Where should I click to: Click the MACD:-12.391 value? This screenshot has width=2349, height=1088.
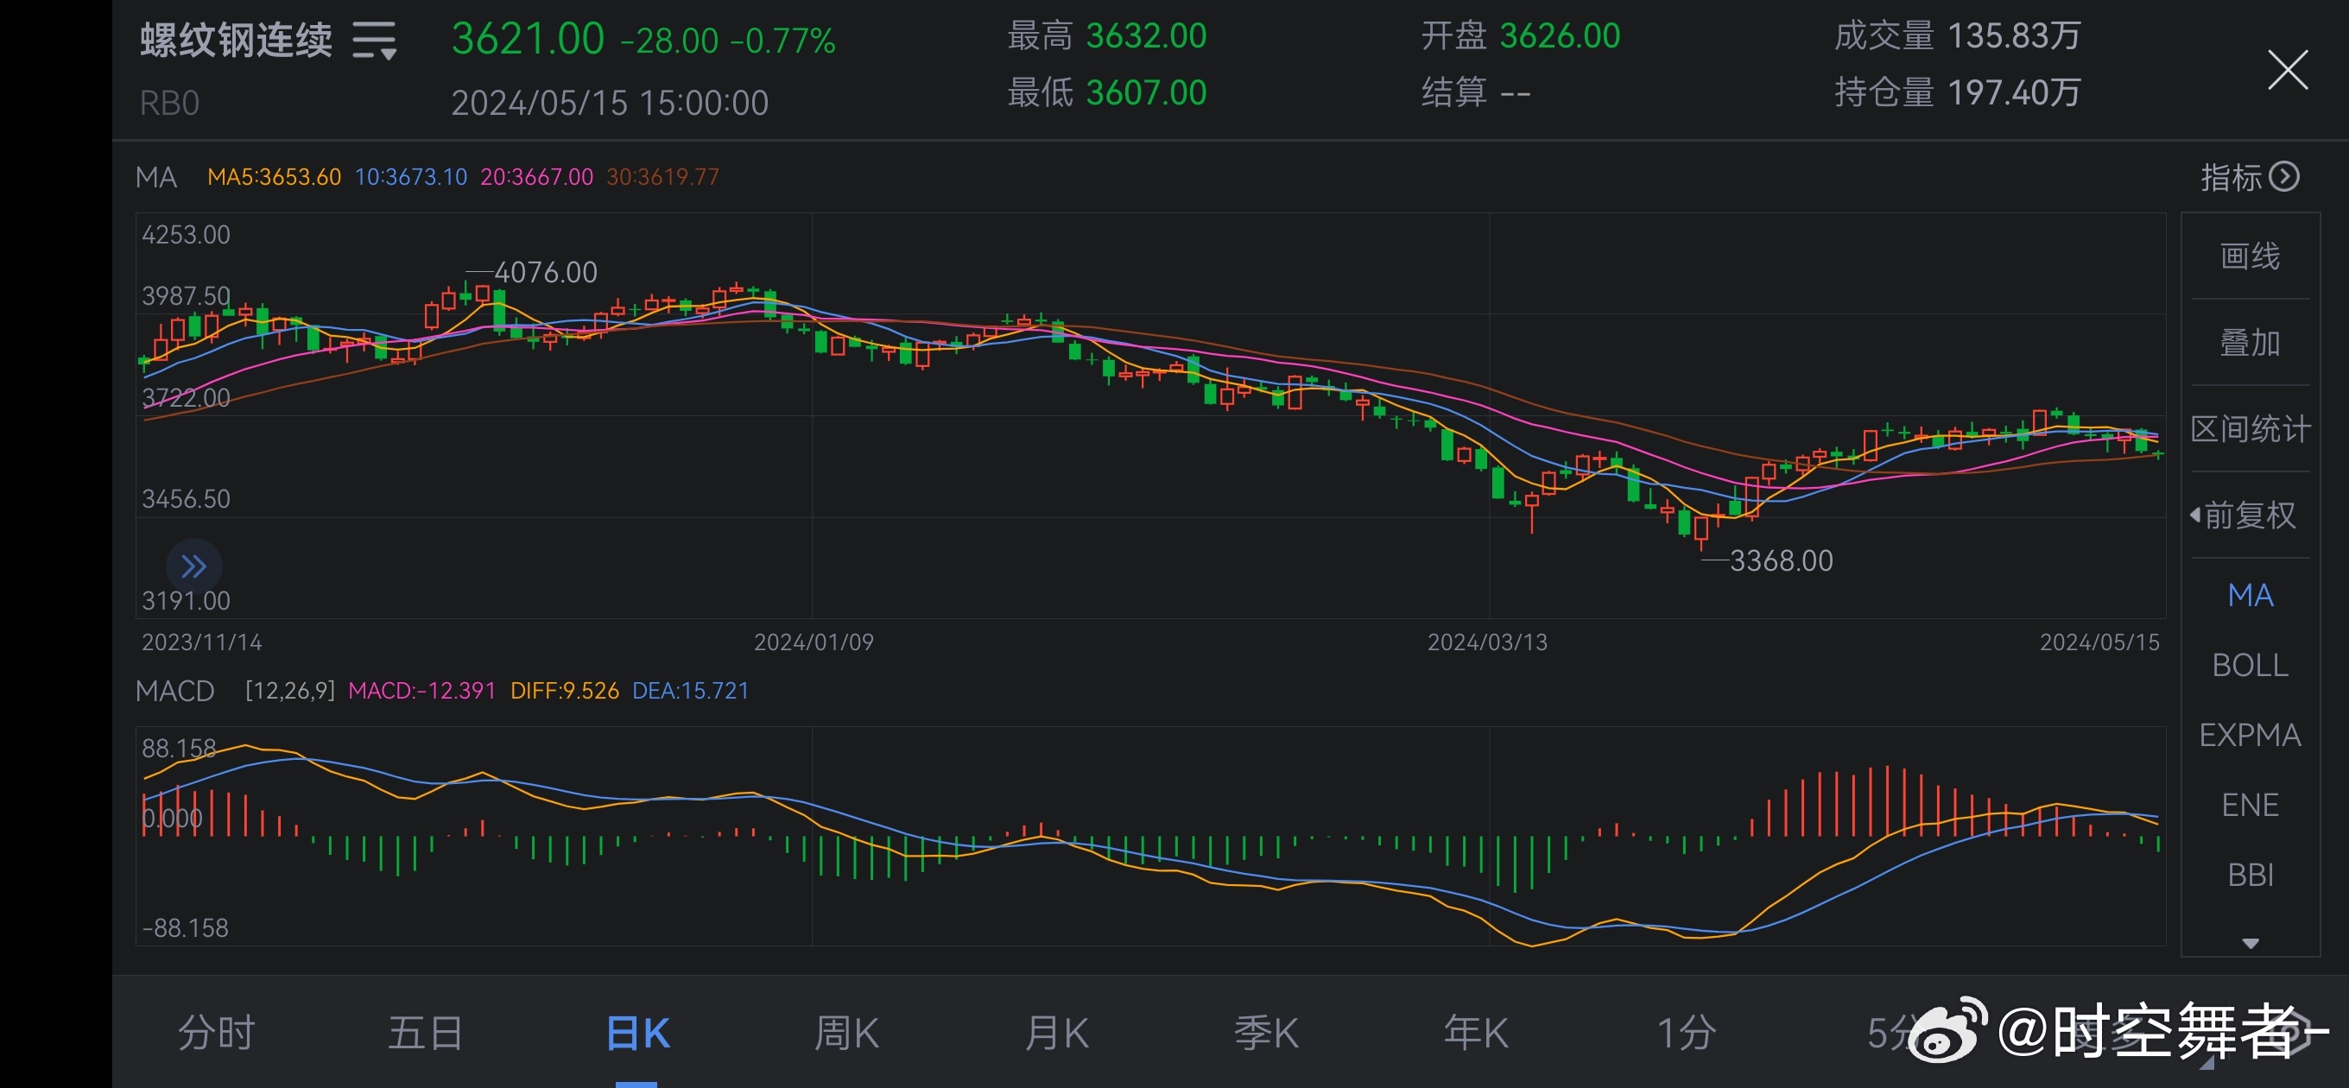tap(421, 691)
